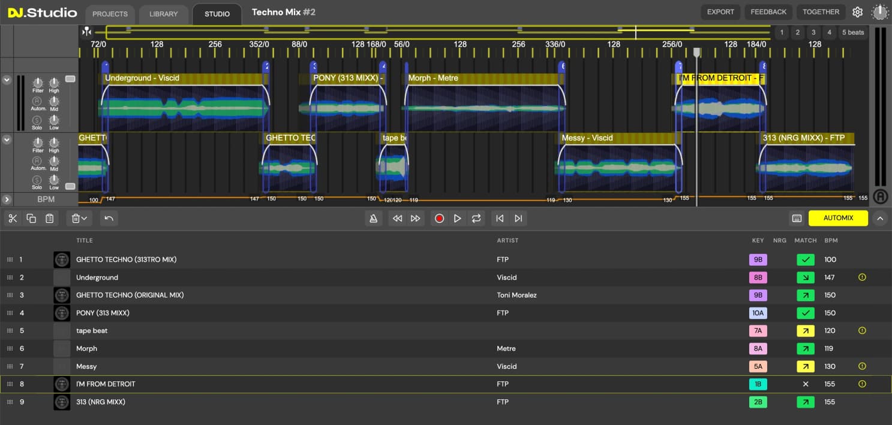
Task: Click the metronome icon
Action: pyautogui.click(x=373, y=218)
